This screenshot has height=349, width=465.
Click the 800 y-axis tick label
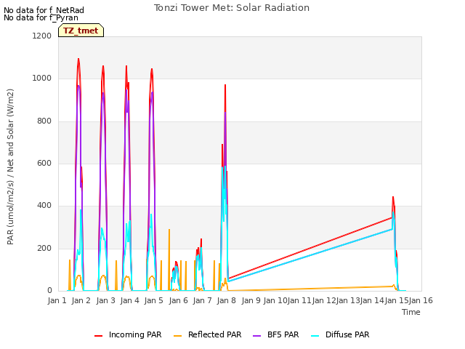(44, 121)
